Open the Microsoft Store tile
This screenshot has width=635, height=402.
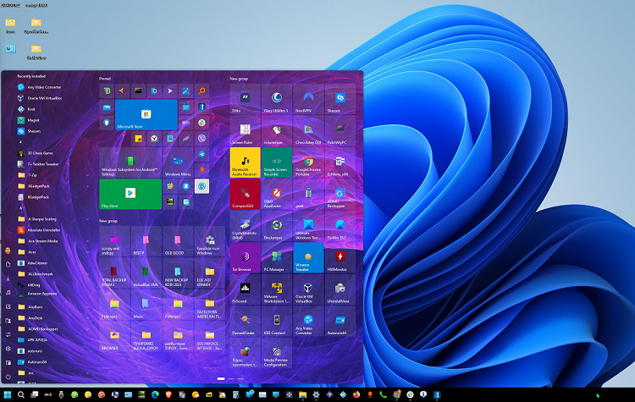(x=146, y=115)
